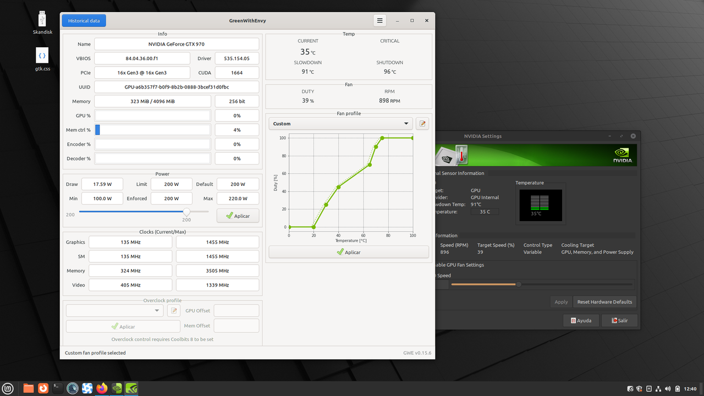704x396 pixels.
Task: Click the fan RPM reading 898
Action: [x=390, y=101]
